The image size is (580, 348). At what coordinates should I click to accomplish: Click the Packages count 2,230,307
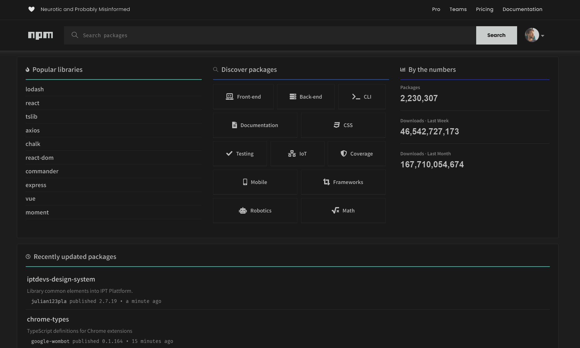pyautogui.click(x=419, y=98)
